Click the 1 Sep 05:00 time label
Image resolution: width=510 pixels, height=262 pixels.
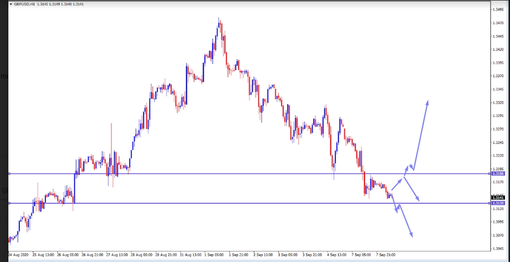coord(214,255)
